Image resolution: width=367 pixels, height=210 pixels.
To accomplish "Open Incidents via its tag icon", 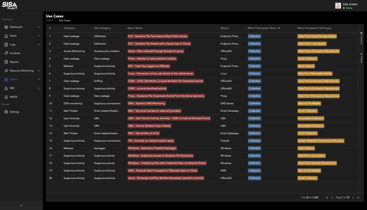I will click(6, 53).
